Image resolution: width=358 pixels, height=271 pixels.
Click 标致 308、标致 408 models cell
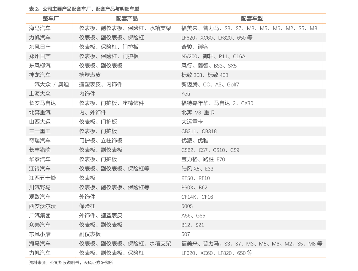[205, 75]
